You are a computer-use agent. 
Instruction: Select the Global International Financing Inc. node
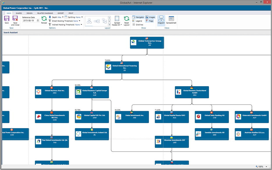pos(122,67)
